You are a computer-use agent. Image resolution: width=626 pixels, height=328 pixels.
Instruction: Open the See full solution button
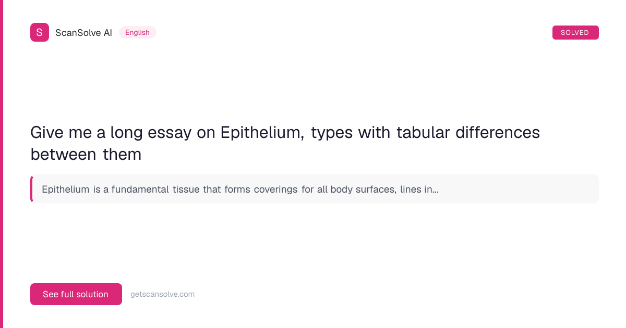click(76, 294)
